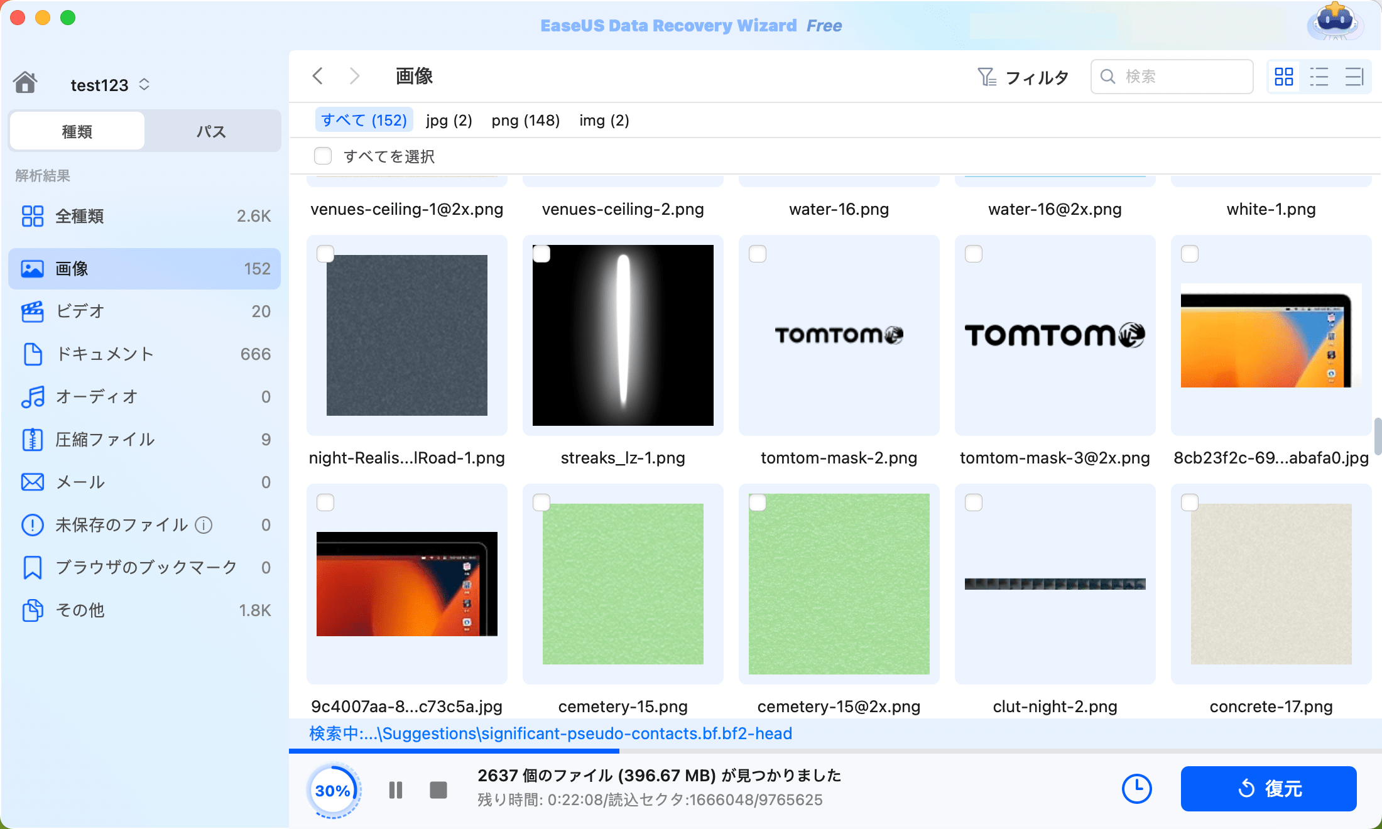Switch to the 種類 tab

77,131
